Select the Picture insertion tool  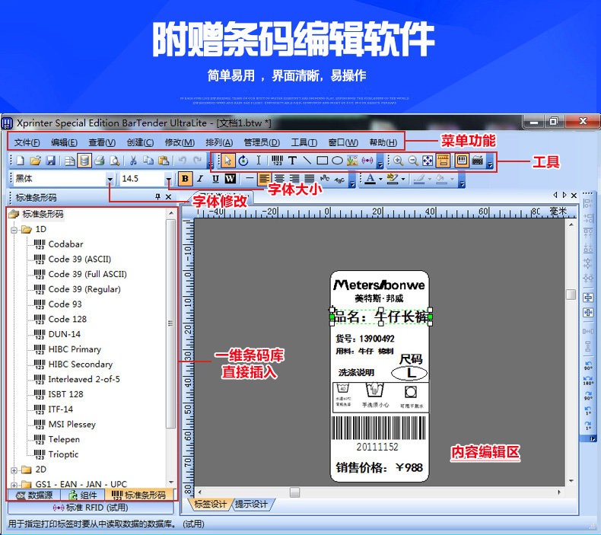352,161
